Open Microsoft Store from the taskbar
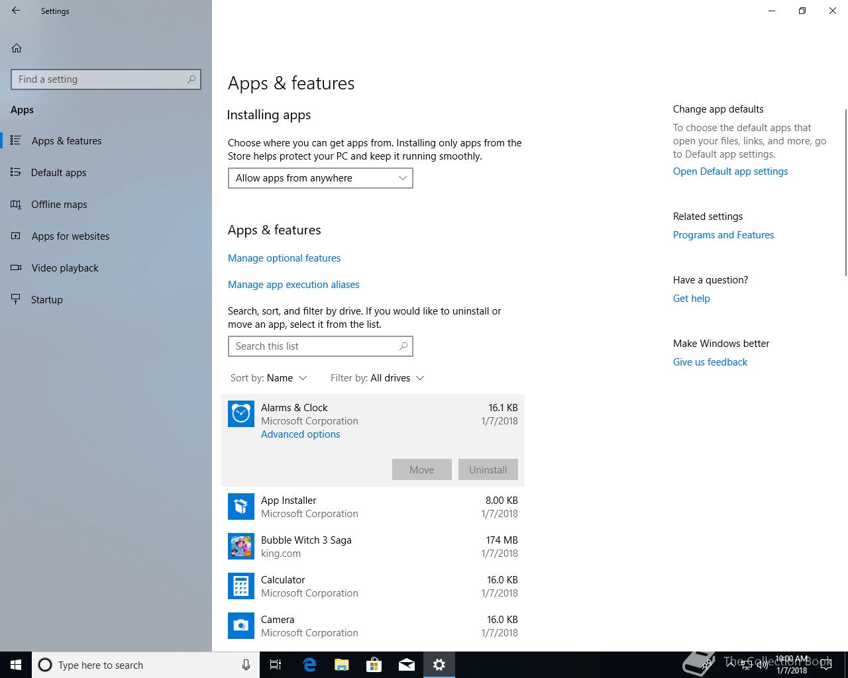This screenshot has width=848, height=678. [x=374, y=665]
